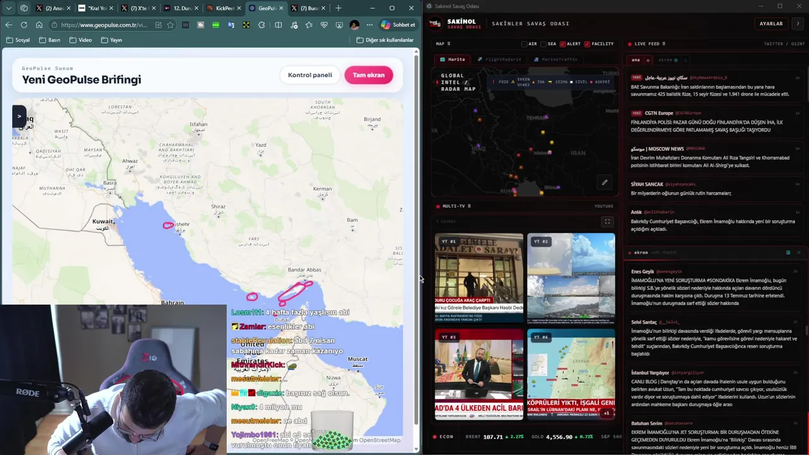Image resolution: width=809 pixels, height=455 pixels.
Task: Open the İstanbul Yargılıyor post
Action: pos(713,389)
